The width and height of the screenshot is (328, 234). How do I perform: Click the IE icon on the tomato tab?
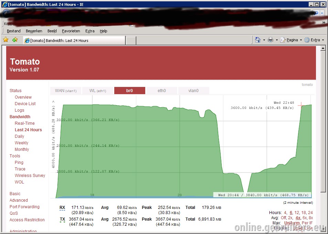(x=27, y=41)
